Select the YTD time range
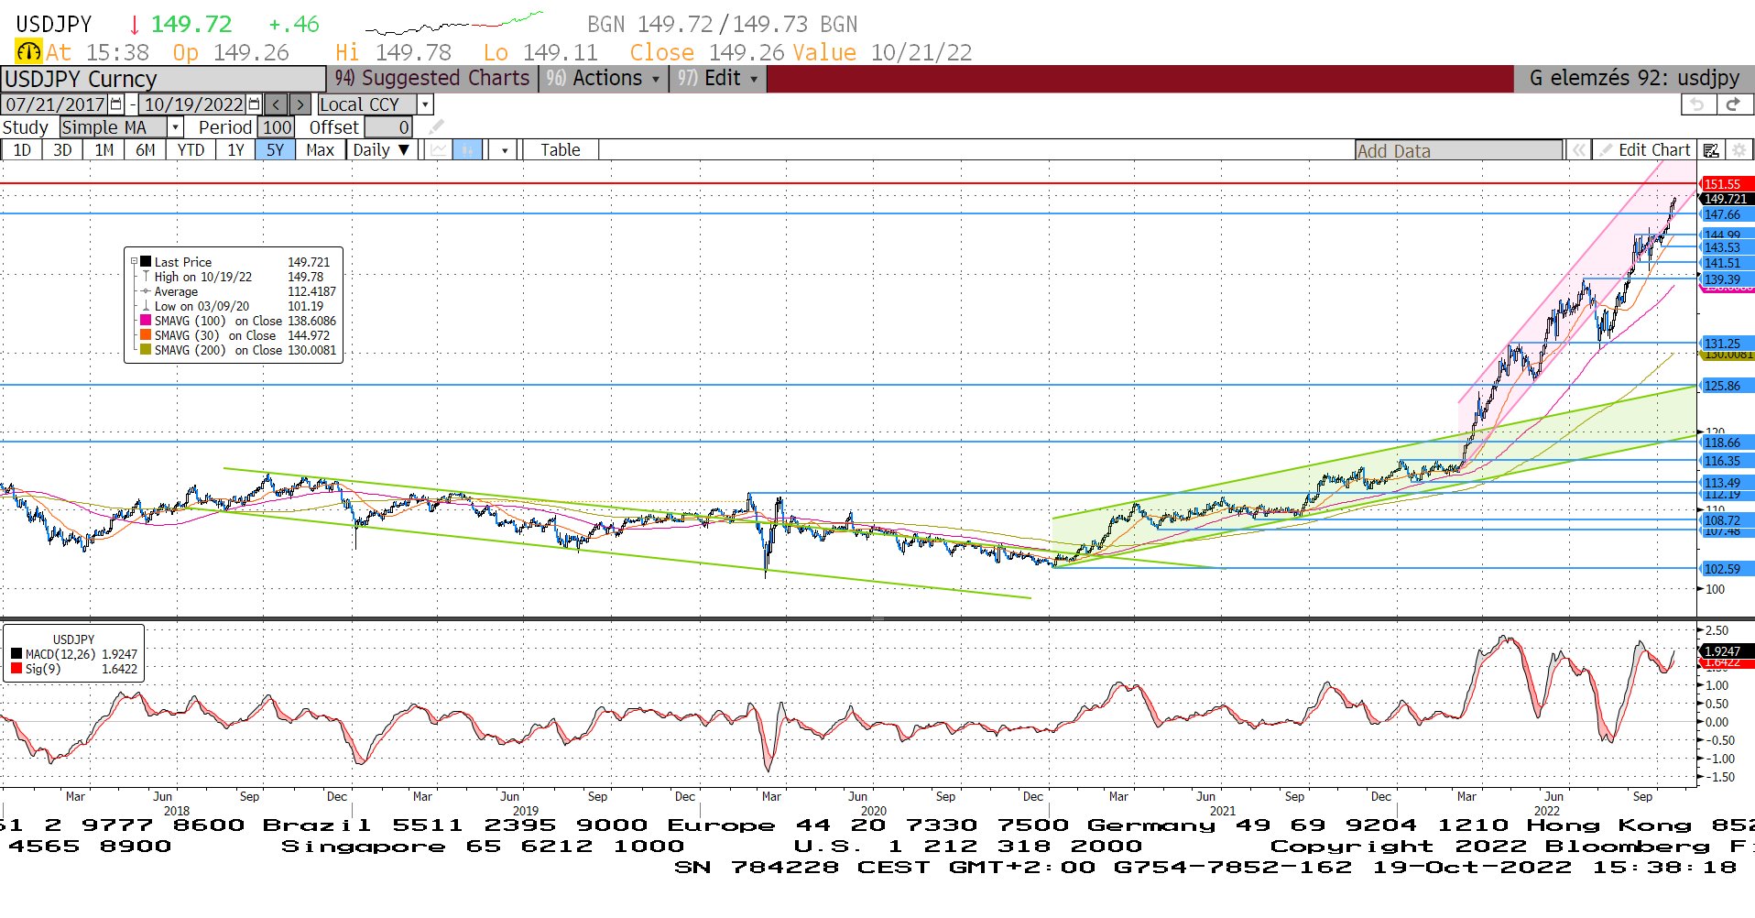The width and height of the screenshot is (1755, 918). (x=191, y=150)
